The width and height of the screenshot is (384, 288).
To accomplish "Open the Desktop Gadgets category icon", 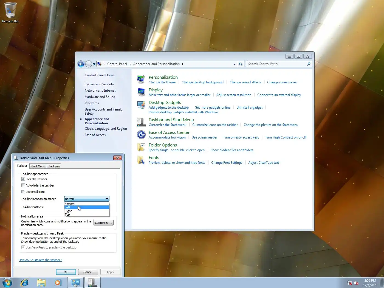I will click(141, 105).
